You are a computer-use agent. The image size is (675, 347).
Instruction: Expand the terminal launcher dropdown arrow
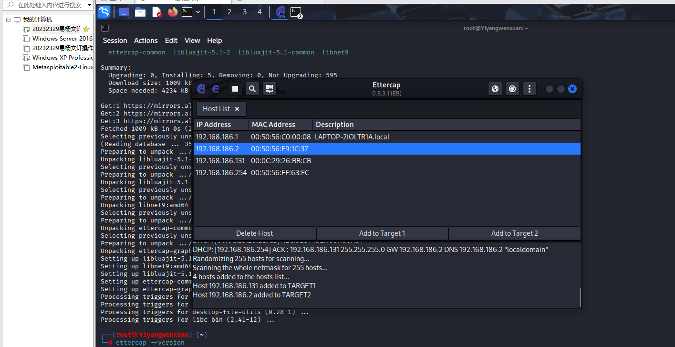197,12
